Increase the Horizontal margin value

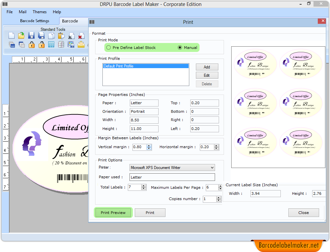pyautogui.click(x=216, y=146)
